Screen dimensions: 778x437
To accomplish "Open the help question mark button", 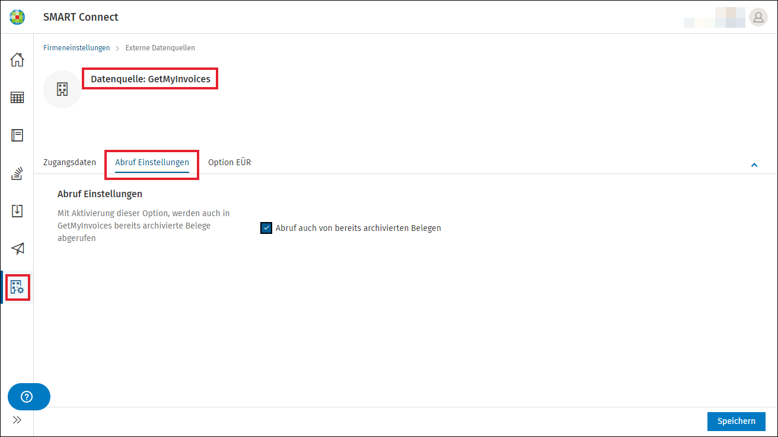I will point(28,397).
